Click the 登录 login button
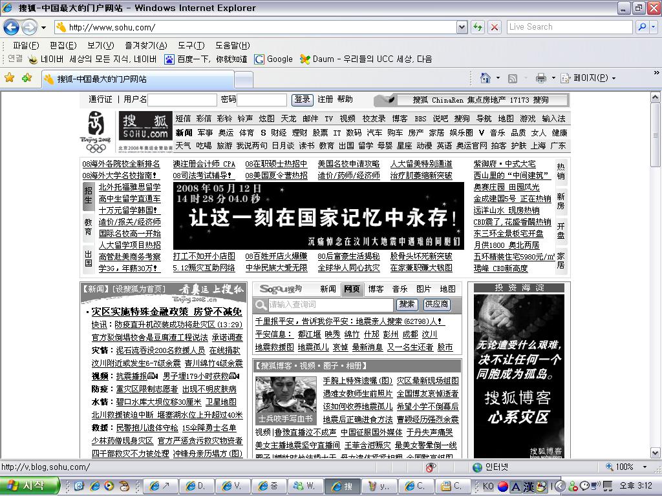 (303, 99)
